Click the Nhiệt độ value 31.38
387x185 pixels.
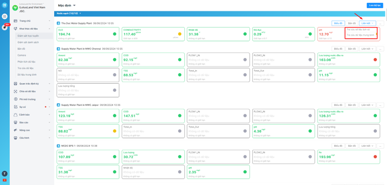(194, 34)
